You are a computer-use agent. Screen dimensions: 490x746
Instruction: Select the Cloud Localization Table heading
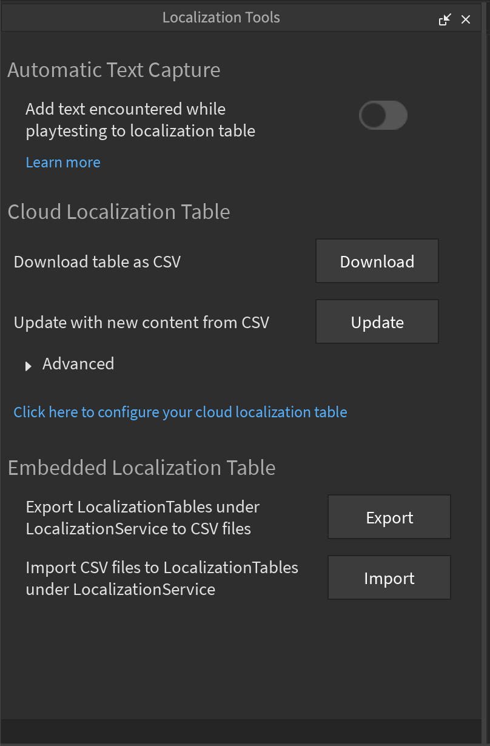(119, 212)
